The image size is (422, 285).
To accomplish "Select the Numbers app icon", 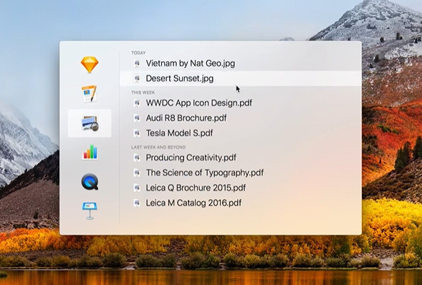I will pos(90,153).
